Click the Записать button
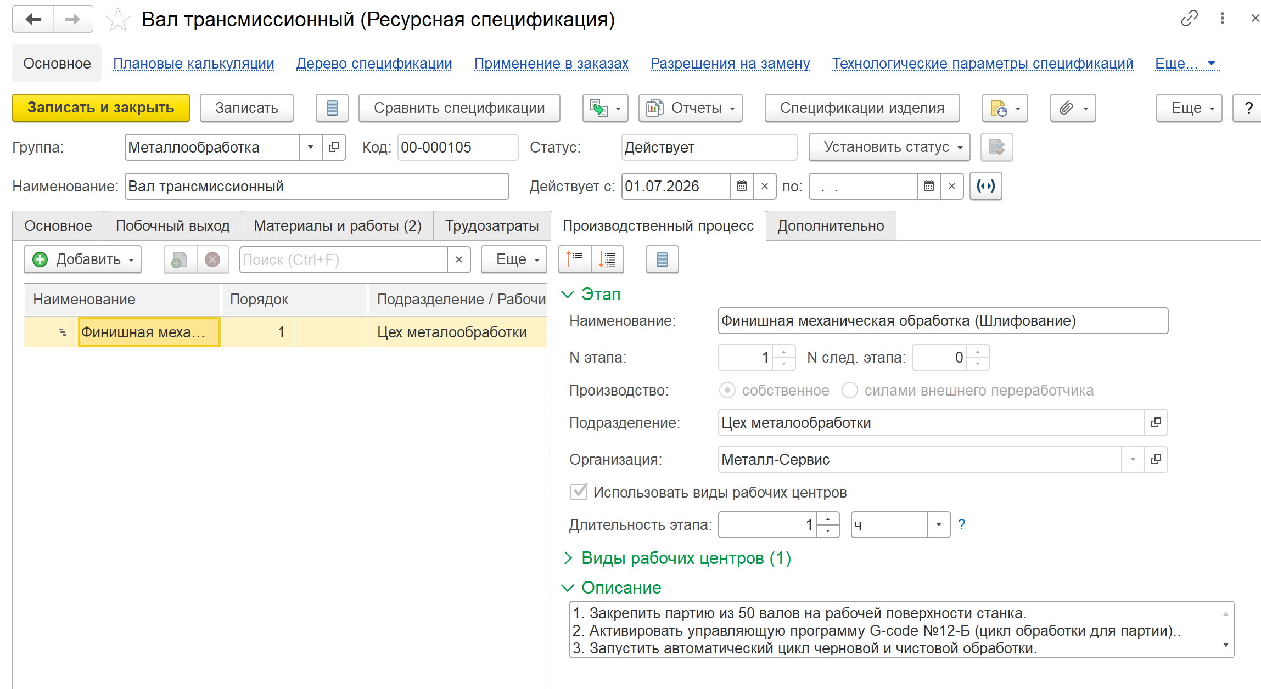The height and width of the screenshot is (689, 1261). pos(246,108)
